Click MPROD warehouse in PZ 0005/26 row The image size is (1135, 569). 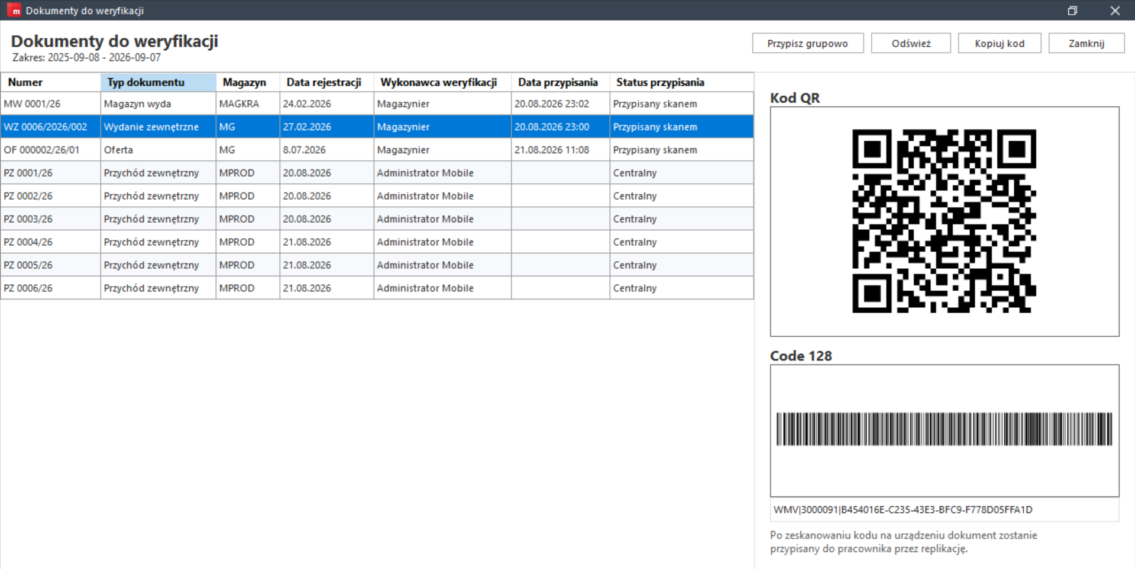click(248, 265)
